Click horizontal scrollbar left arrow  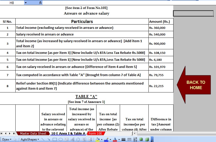coord(135,133)
